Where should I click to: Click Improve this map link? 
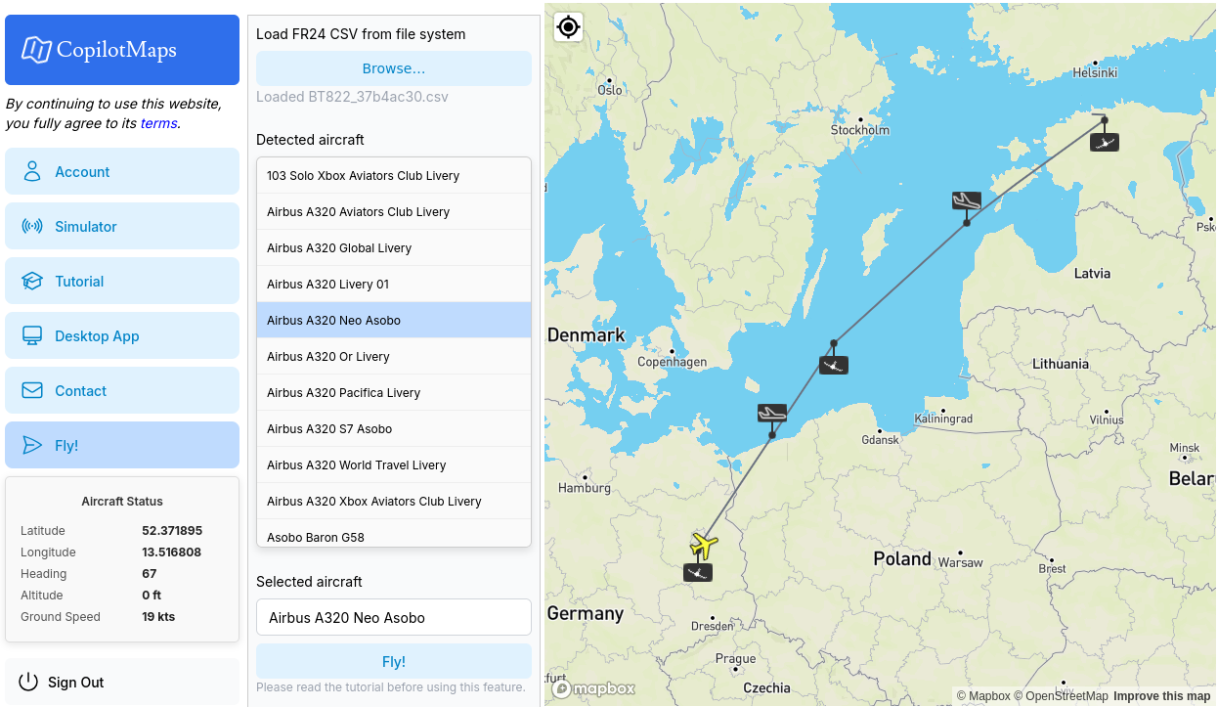pos(1161,696)
